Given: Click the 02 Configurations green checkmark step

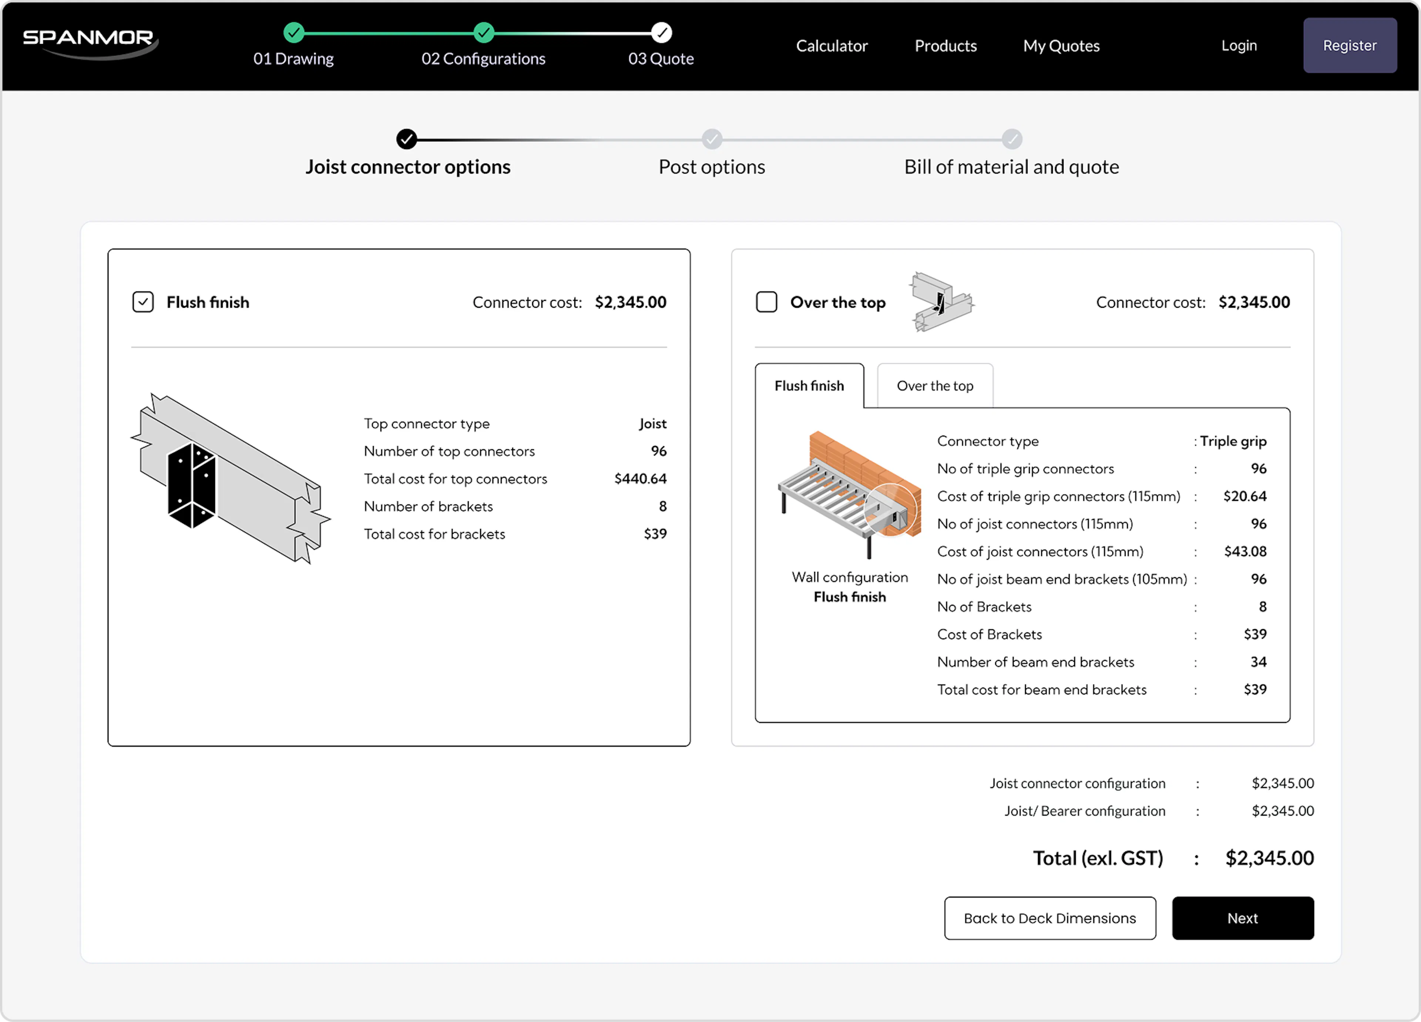Looking at the screenshot, I should pyautogui.click(x=483, y=33).
